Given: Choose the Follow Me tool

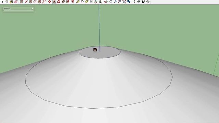Looking at the screenshot, I should point(63,2).
